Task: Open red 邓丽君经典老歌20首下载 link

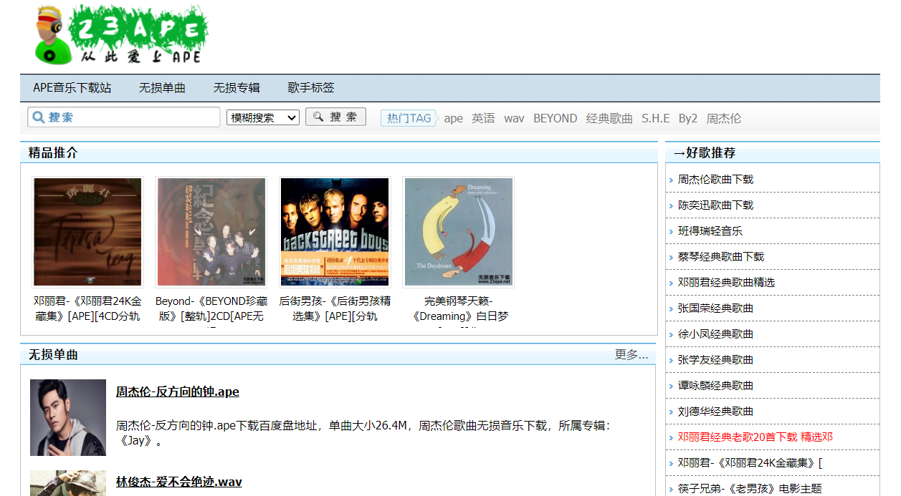Action: (755, 437)
